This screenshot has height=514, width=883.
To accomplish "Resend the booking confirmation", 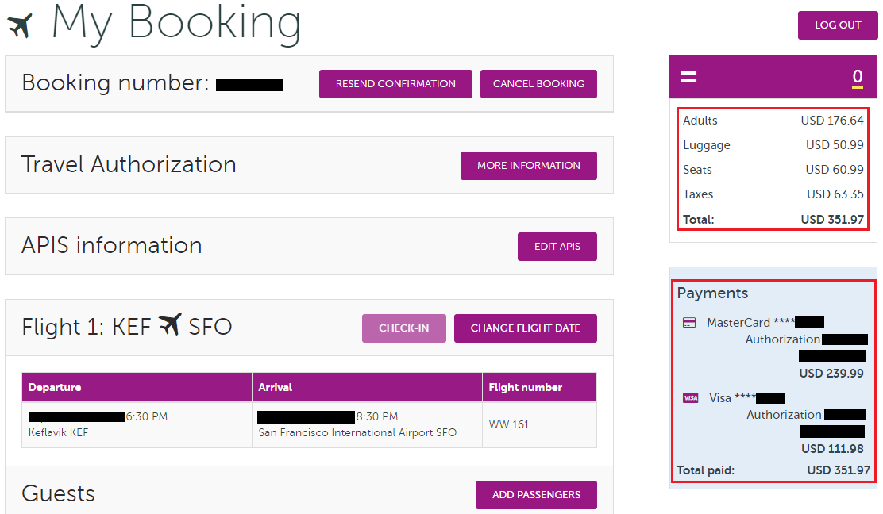I will point(395,84).
